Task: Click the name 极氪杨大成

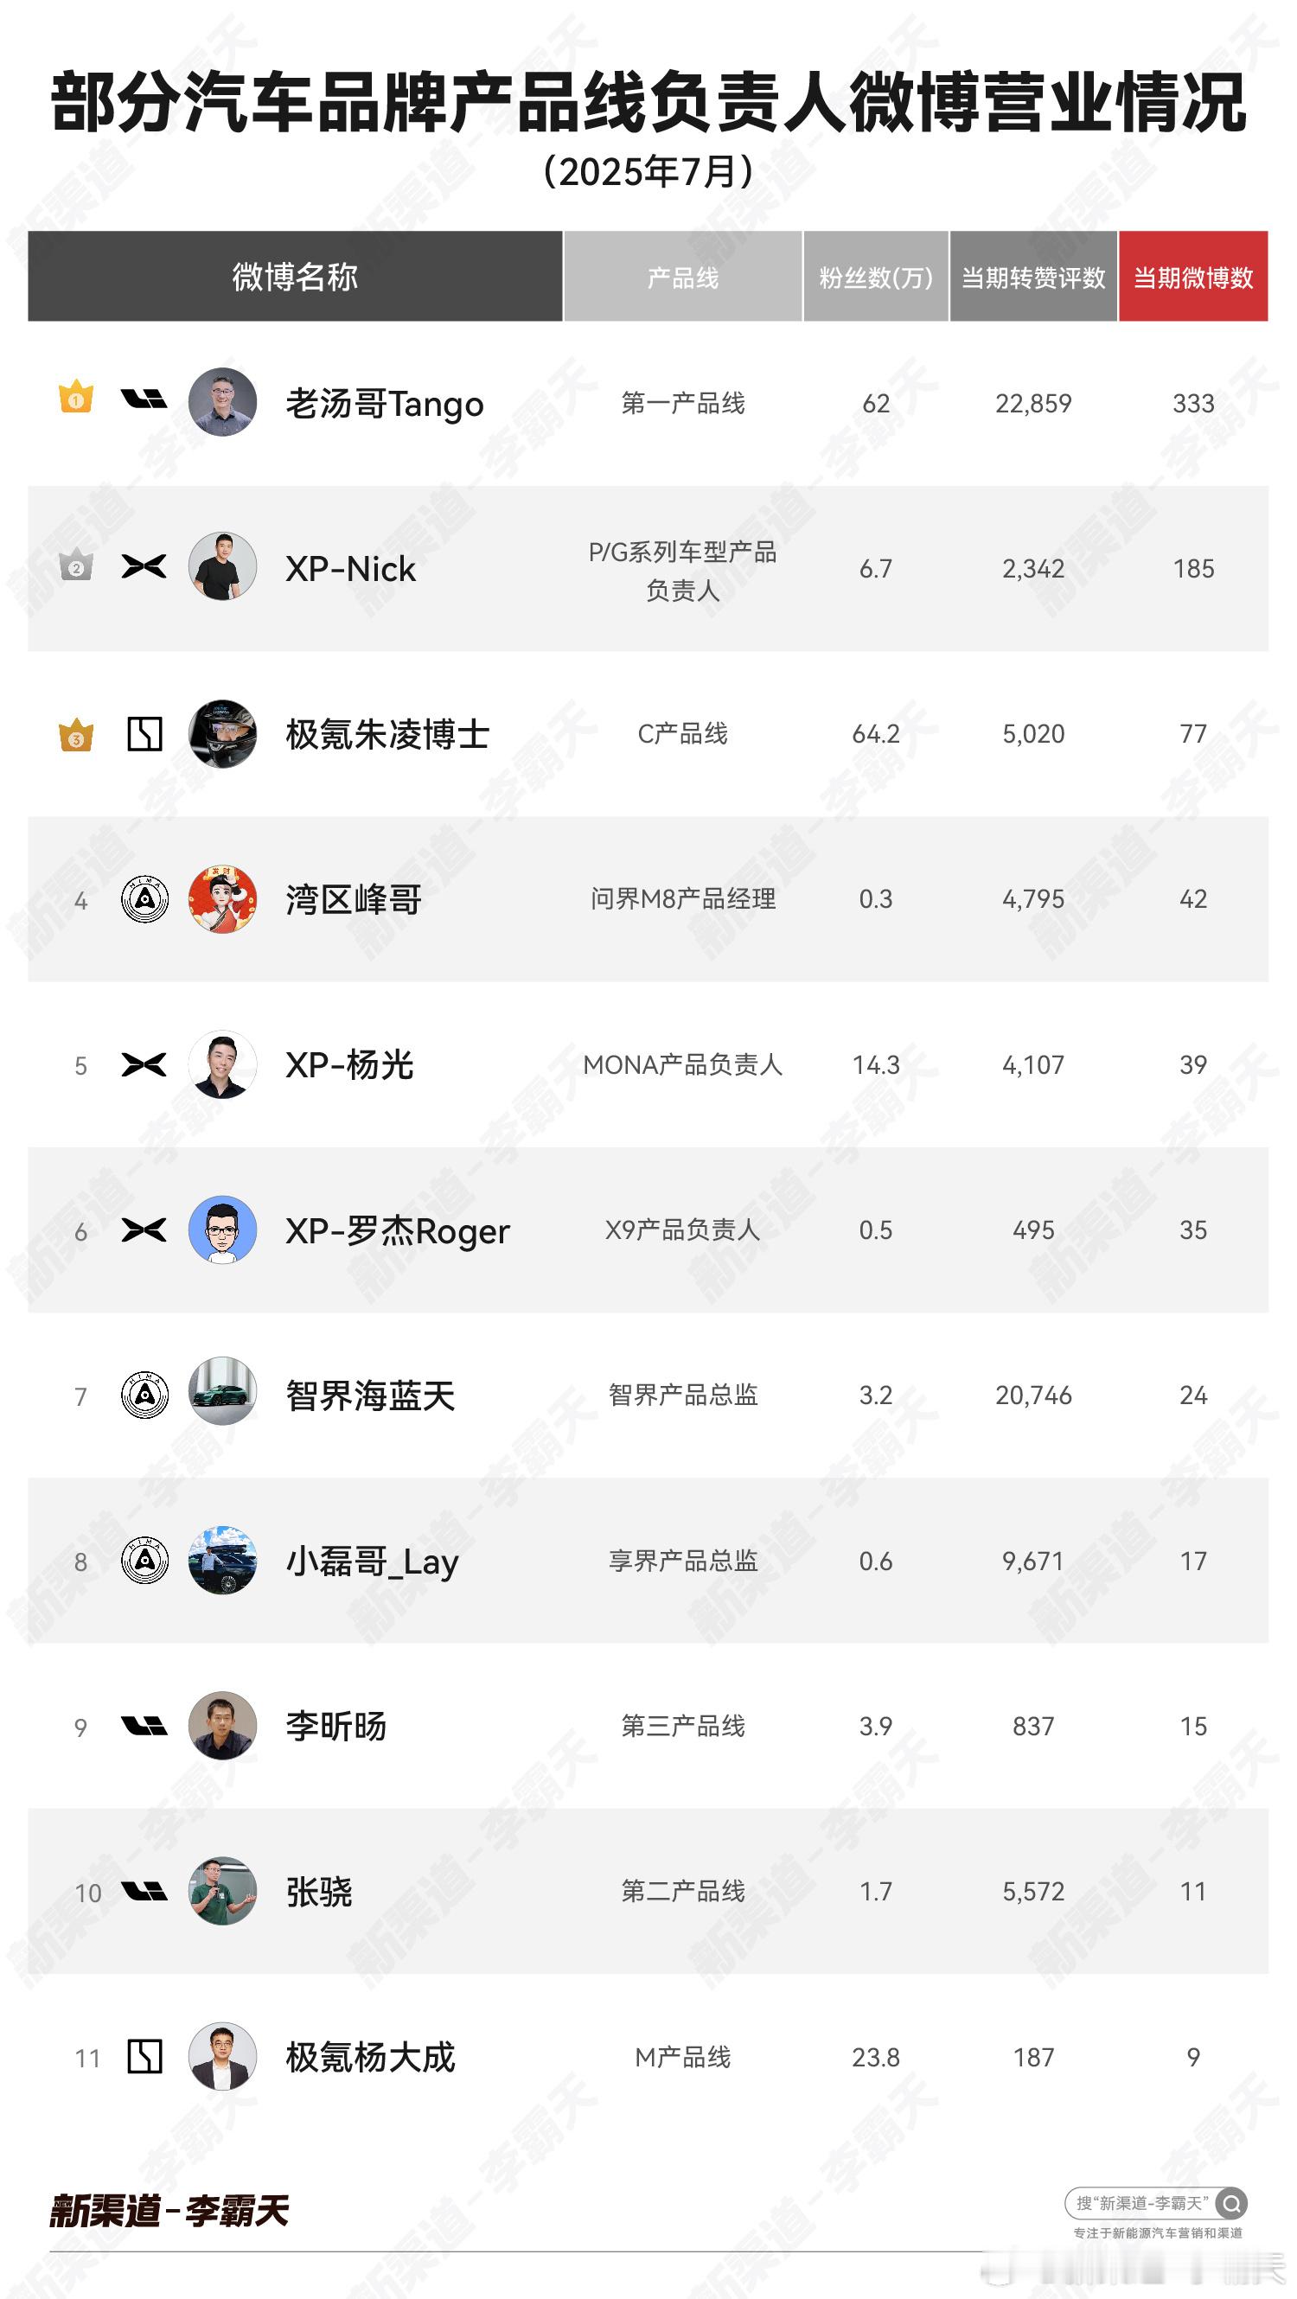Action: coord(370,2057)
